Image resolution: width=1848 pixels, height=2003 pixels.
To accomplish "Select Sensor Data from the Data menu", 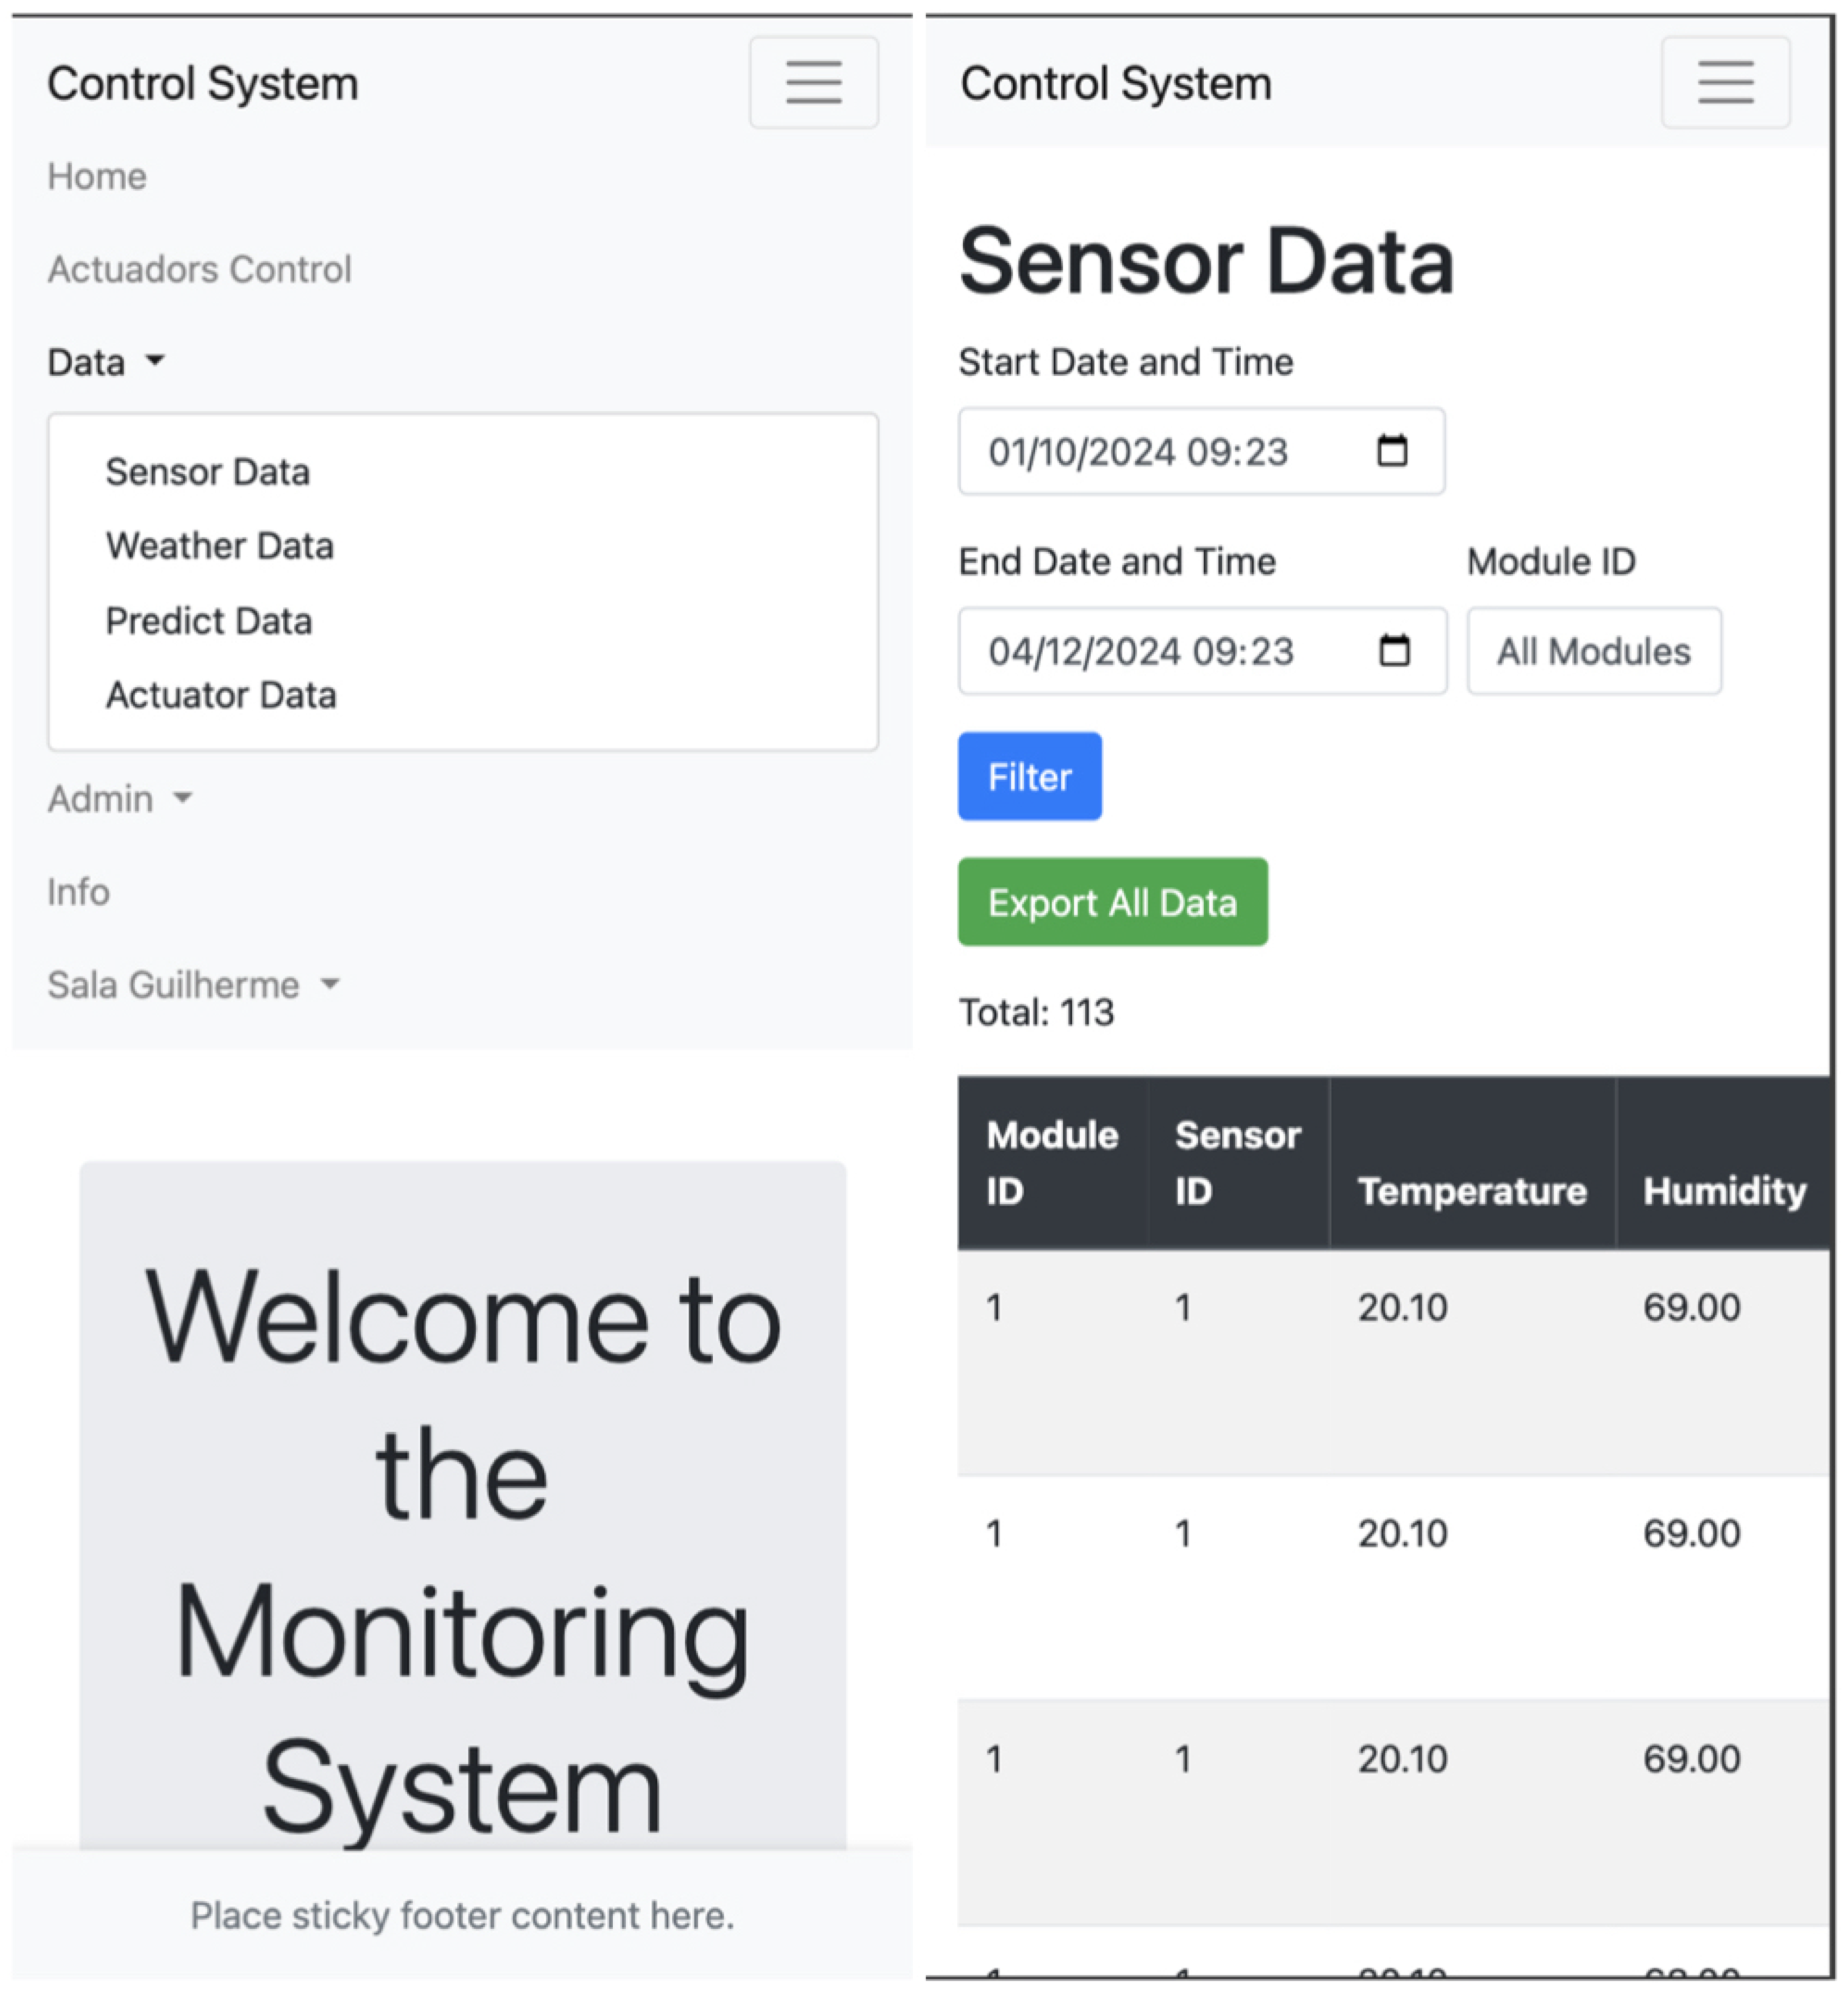I will tap(208, 472).
